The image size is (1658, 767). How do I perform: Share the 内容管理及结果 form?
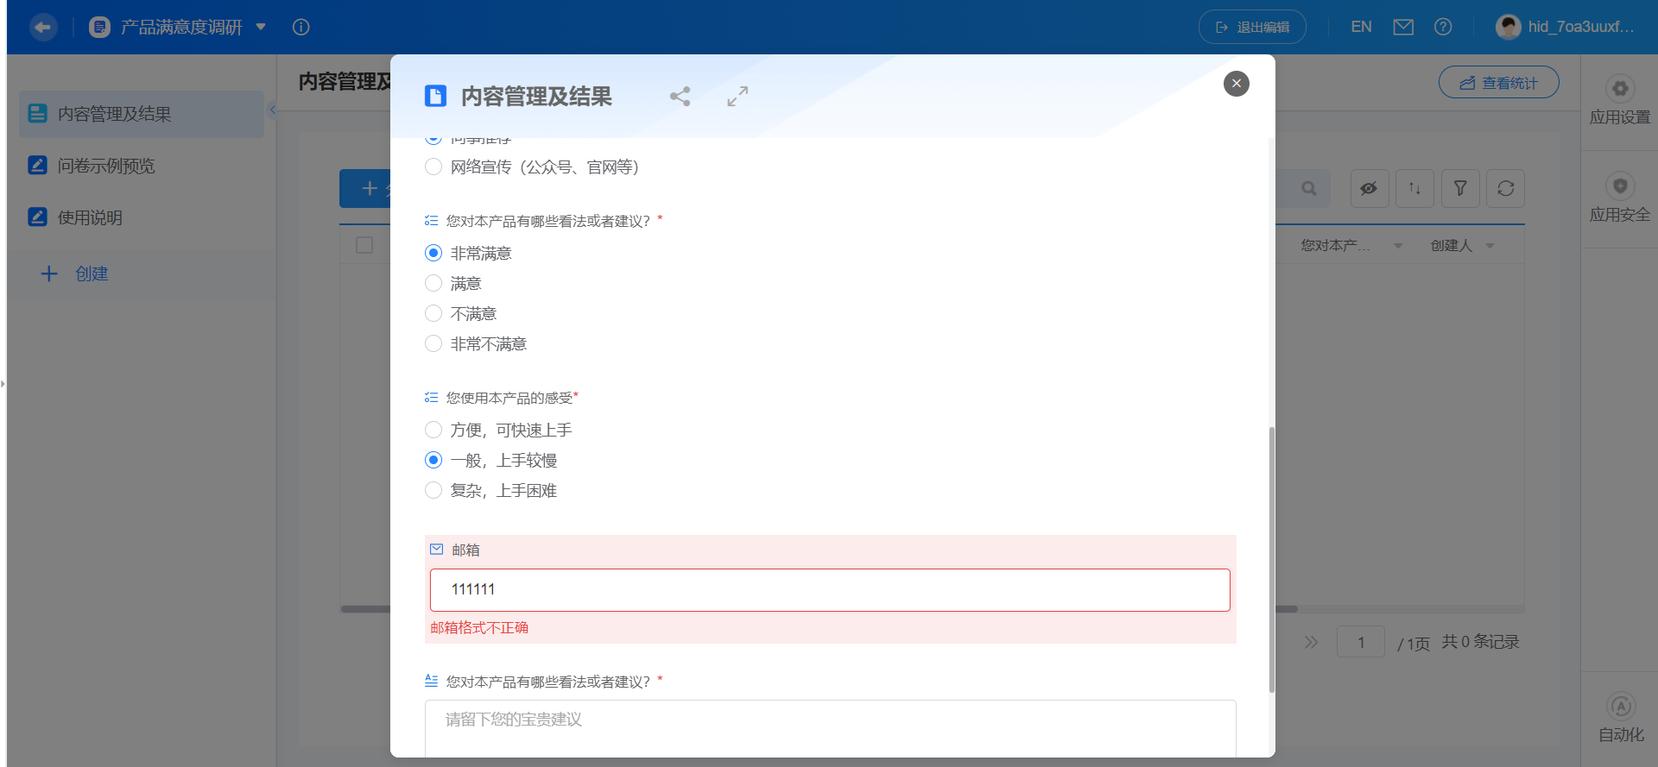[680, 96]
